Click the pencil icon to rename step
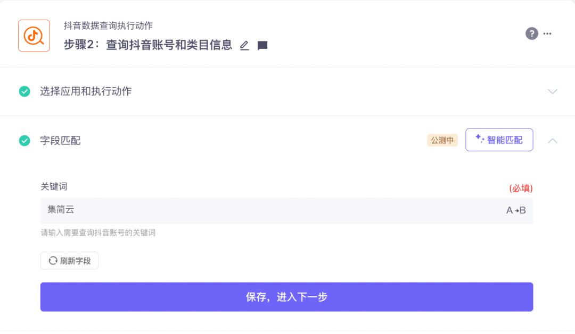The width and height of the screenshot is (575, 334). coord(244,46)
